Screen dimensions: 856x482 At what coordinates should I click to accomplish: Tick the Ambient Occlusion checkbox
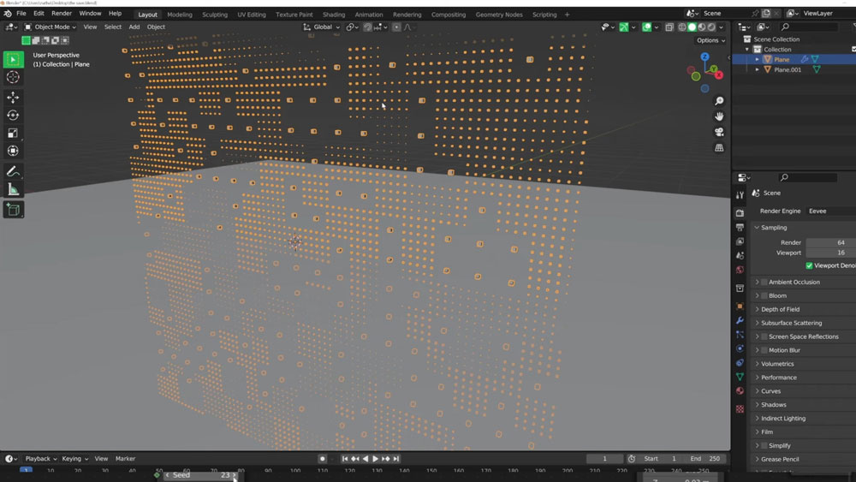[764, 282]
